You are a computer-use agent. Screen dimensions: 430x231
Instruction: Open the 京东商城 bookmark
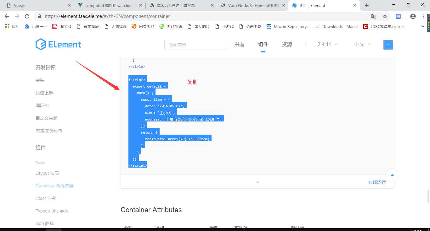pyautogui.click(x=88, y=26)
